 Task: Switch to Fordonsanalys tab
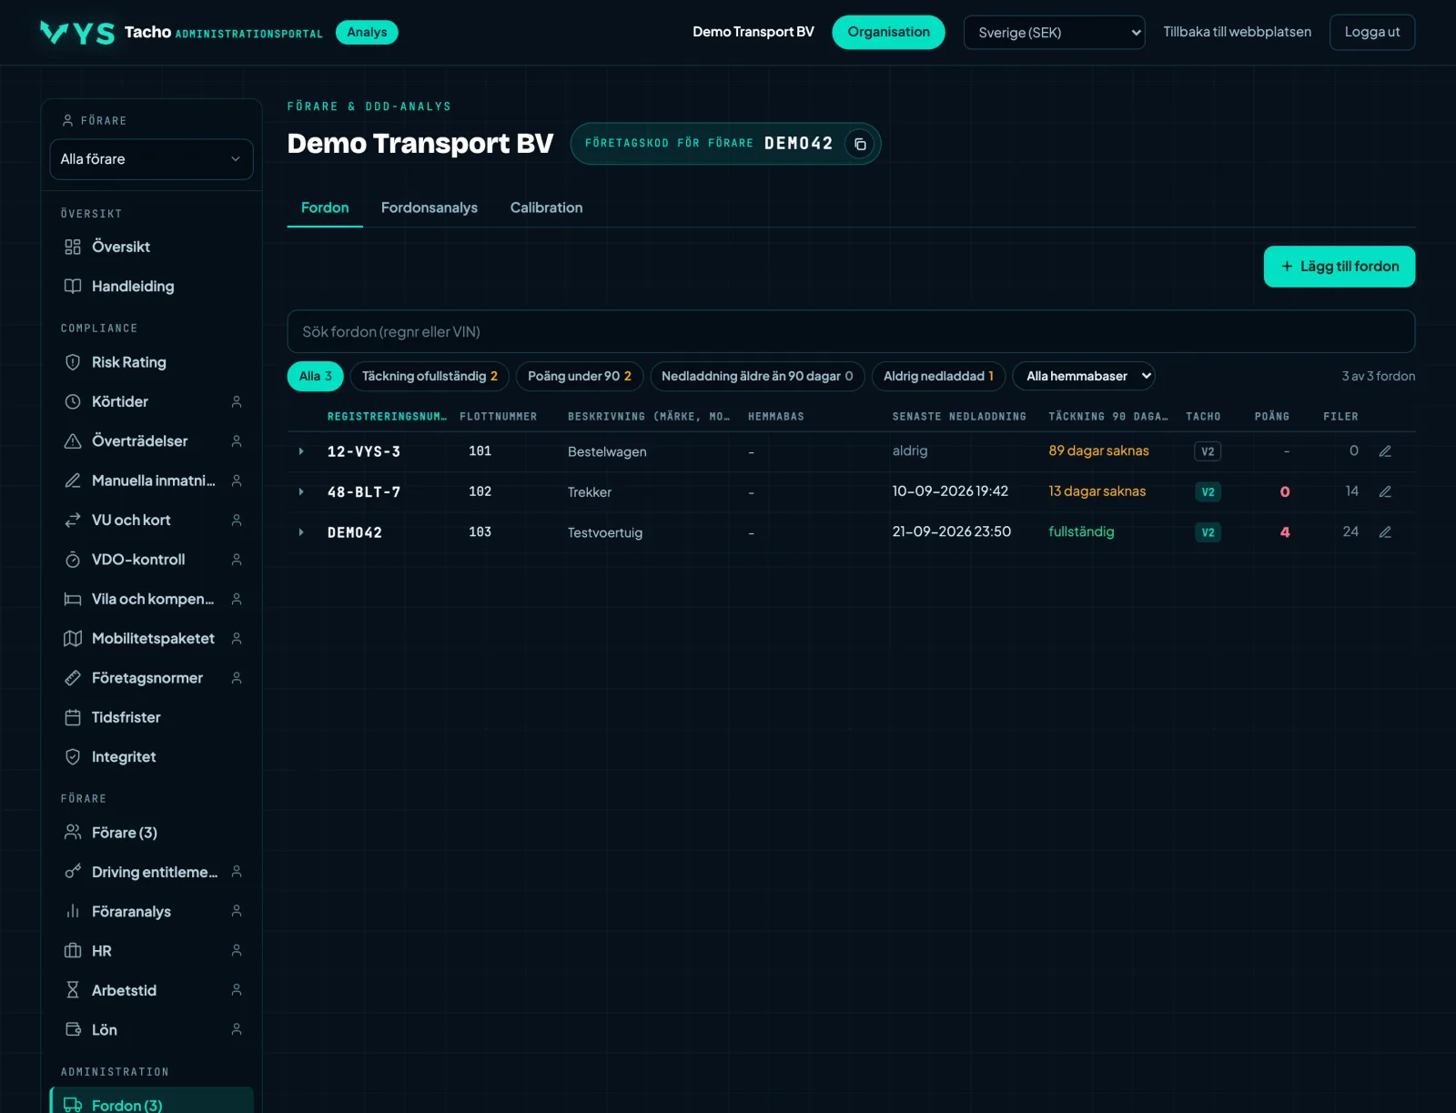430,207
